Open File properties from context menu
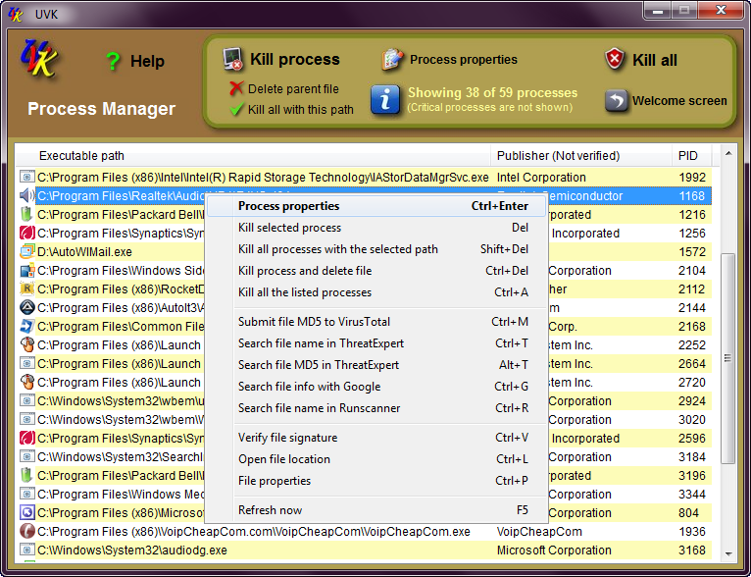Screen dimensions: 751x577 (376, 481)
